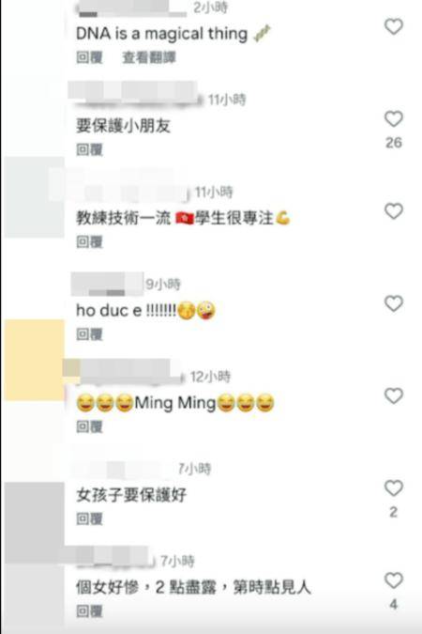
Task: Reply to the 教練技術一流 comment
Action: (89, 241)
